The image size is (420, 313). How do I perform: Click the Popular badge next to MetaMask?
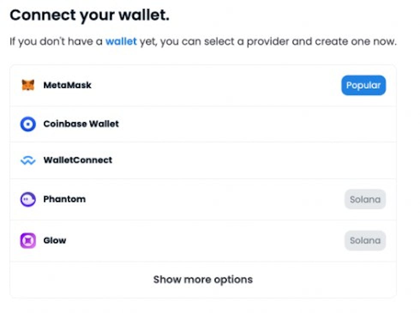pos(363,85)
